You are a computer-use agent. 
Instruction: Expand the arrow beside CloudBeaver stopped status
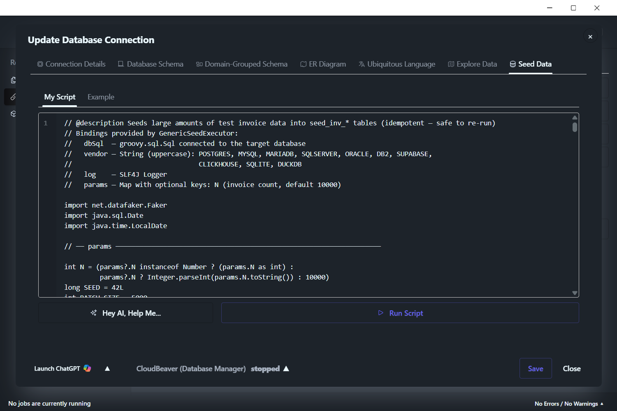click(x=286, y=368)
